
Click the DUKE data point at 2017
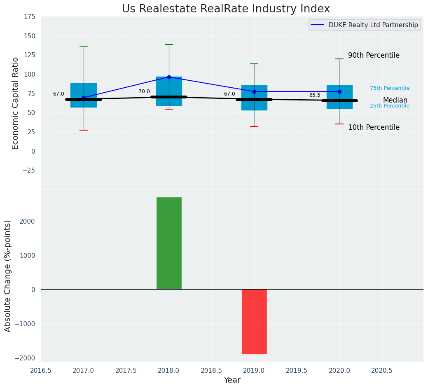(x=84, y=98)
